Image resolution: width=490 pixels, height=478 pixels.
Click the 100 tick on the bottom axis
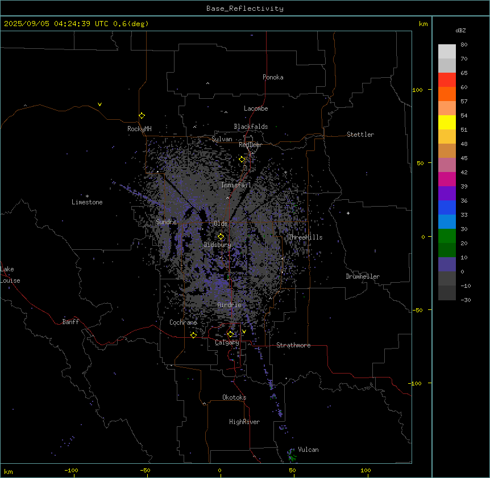(366, 470)
